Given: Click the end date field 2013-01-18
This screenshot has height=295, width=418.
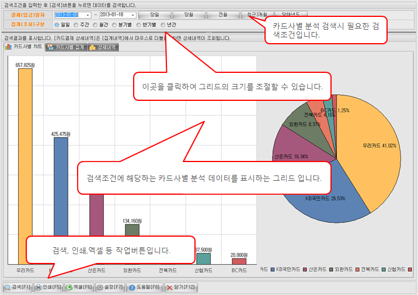Looking at the screenshot, I should (x=117, y=15).
